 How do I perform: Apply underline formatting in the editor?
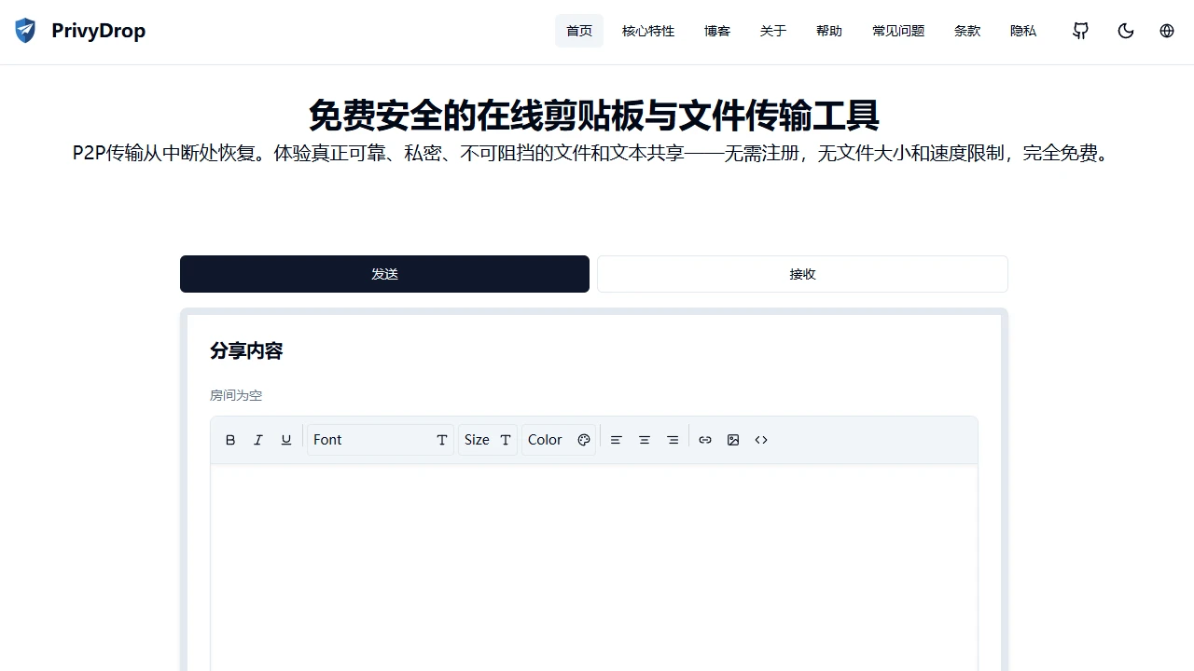pos(286,440)
